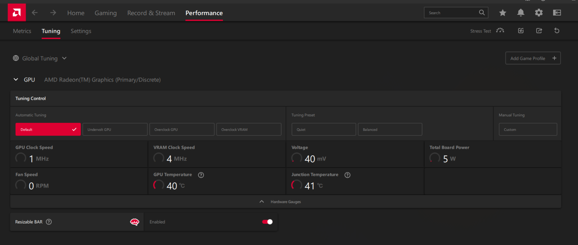This screenshot has height=245, width=578.
Task: Open settings with the gear icon
Action: coord(539,13)
